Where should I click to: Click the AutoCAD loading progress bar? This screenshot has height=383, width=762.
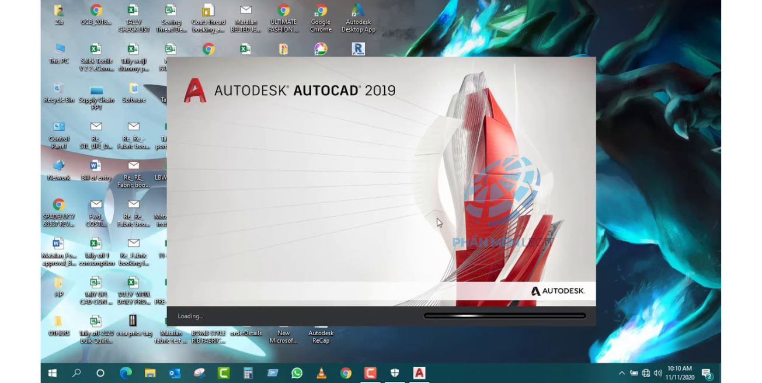505,316
